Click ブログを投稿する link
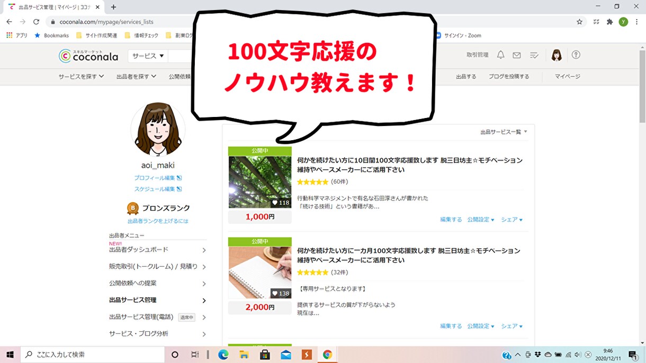 (509, 76)
